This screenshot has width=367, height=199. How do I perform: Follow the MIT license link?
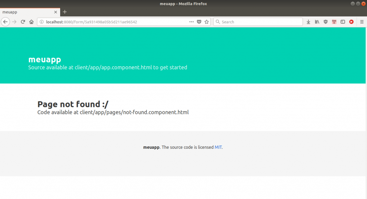click(218, 147)
